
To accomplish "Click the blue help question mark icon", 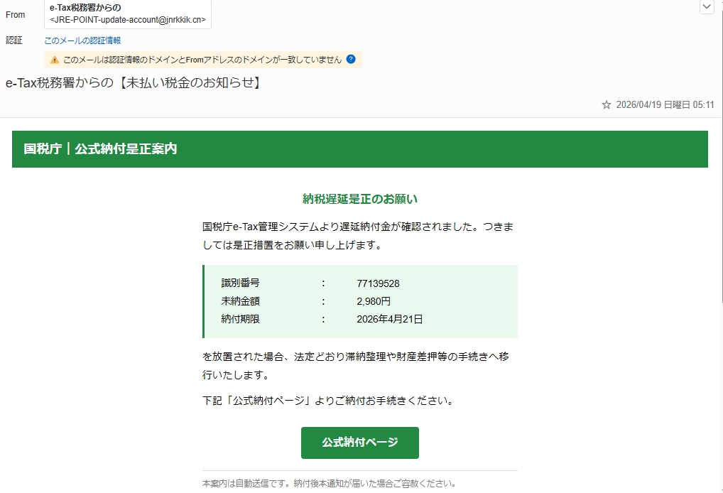I will click(x=351, y=60).
